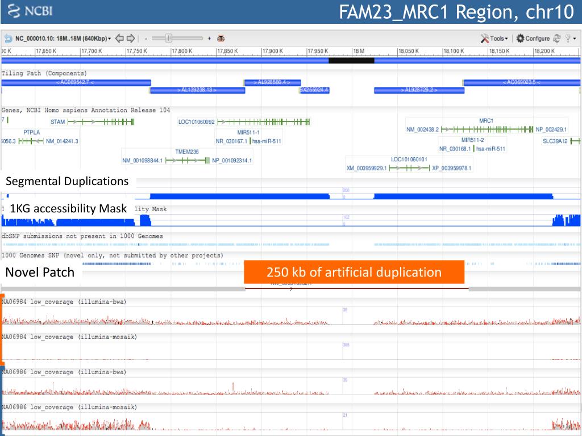This screenshot has width=582, height=436.
Task: Click NA06984 low_coverage (illumina-bwa) track label
Action: coord(64,302)
